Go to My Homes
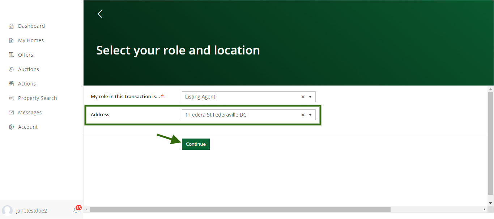The width and height of the screenshot is (494, 219). (x=31, y=40)
